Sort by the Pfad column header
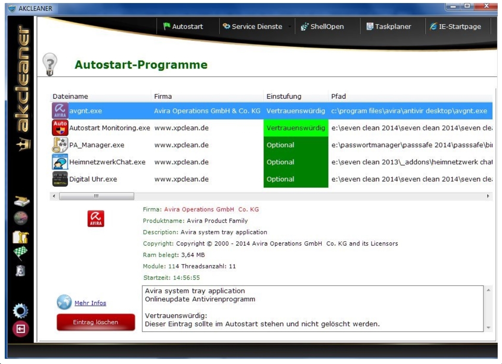 pos(411,96)
